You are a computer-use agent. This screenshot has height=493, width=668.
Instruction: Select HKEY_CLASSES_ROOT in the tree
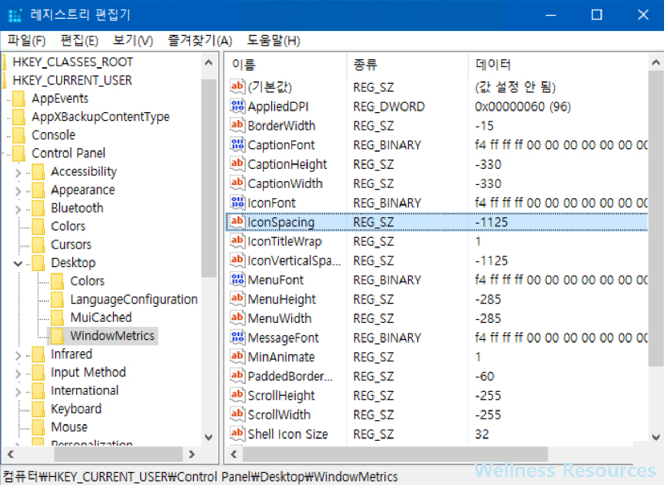tap(73, 62)
